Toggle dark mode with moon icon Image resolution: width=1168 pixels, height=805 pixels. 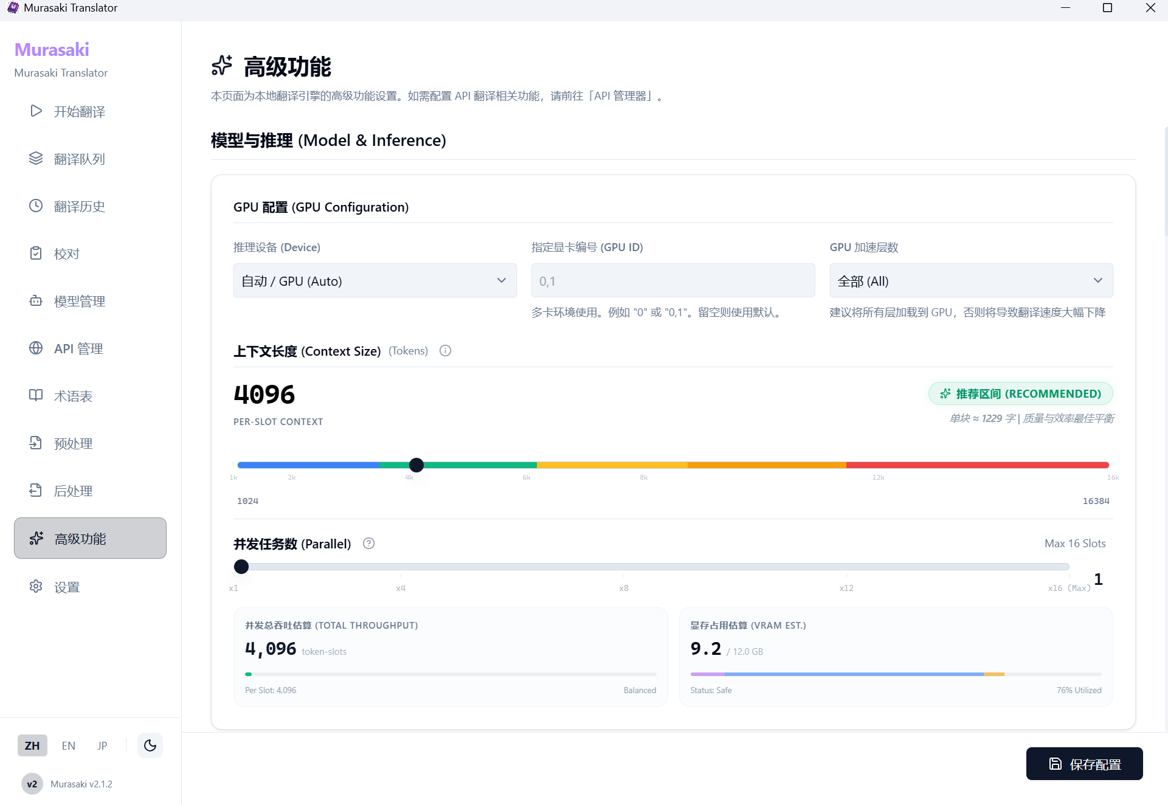click(x=150, y=745)
